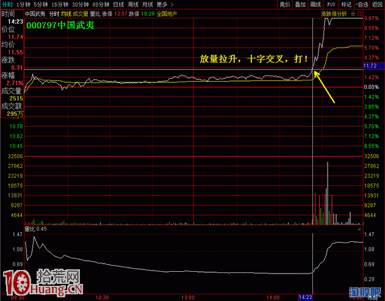This screenshot has height=301, width=385.
Task: Open the 月线 monthly chart tab
Action: point(148,4)
